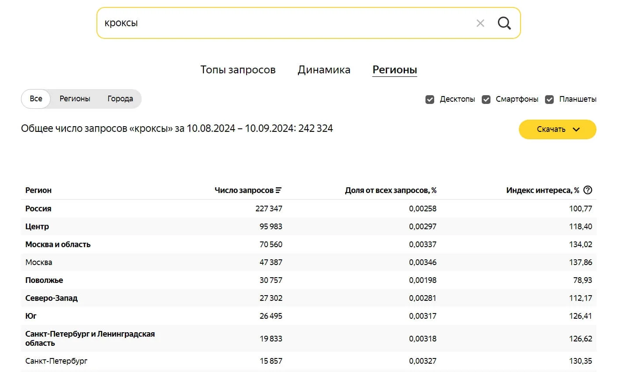Open the Индекс интереса help question icon
624x372 pixels.
point(588,190)
